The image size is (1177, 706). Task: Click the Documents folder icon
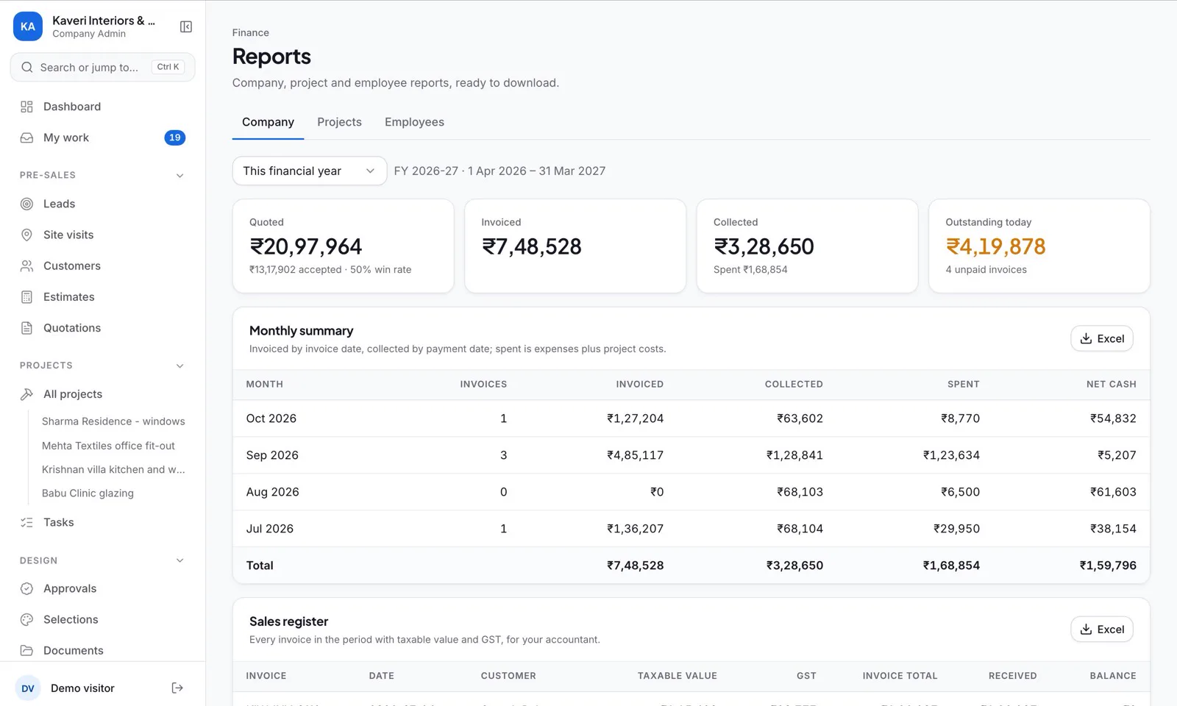click(x=27, y=650)
